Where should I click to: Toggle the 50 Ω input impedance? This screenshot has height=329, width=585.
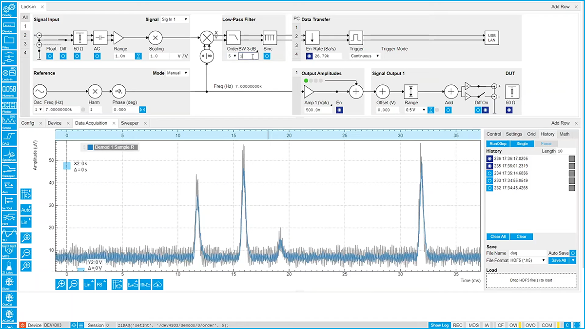pos(77,56)
